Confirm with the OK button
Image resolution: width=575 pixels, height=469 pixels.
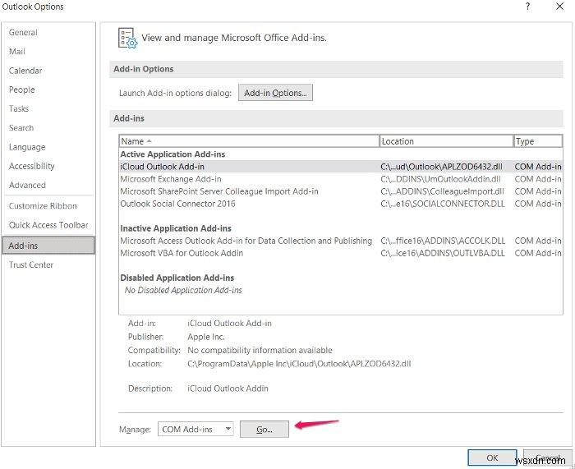tap(492, 458)
